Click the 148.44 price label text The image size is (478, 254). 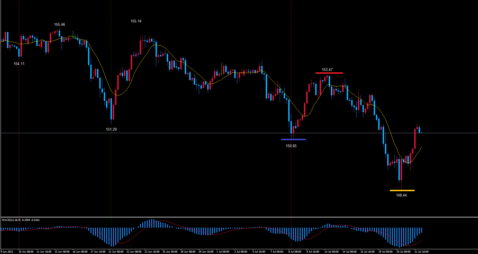click(x=401, y=195)
